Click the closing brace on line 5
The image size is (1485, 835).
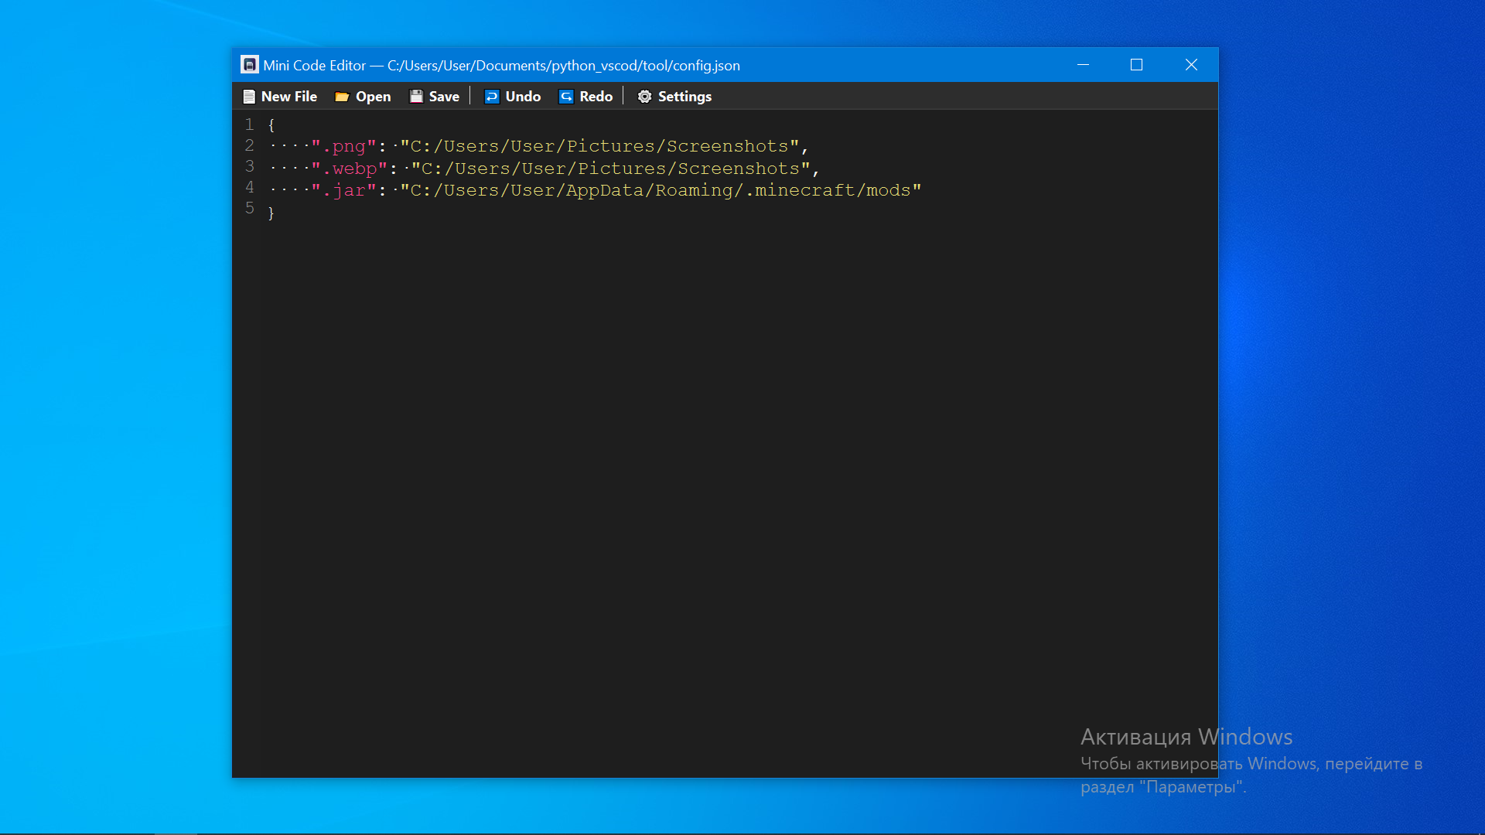pyautogui.click(x=271, y=213)
